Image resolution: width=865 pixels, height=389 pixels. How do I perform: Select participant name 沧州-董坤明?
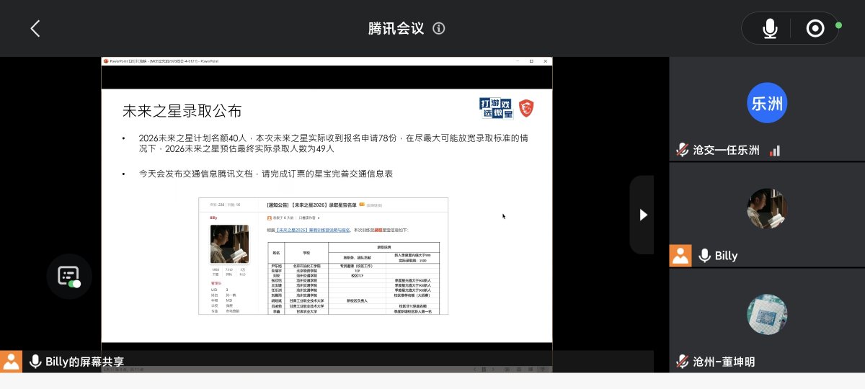pyautogui.click(x=724, y=362)
